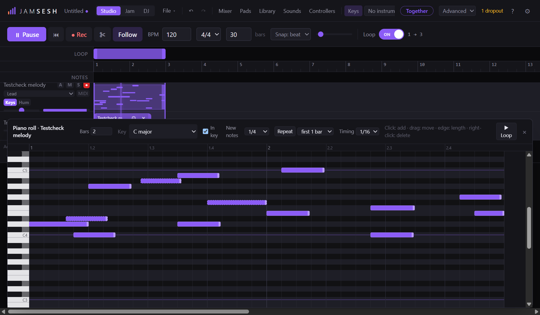Click the undo arrow icon
Image resolution: width=540 pixels, height=315 pixels.
(x=191, y=11)
